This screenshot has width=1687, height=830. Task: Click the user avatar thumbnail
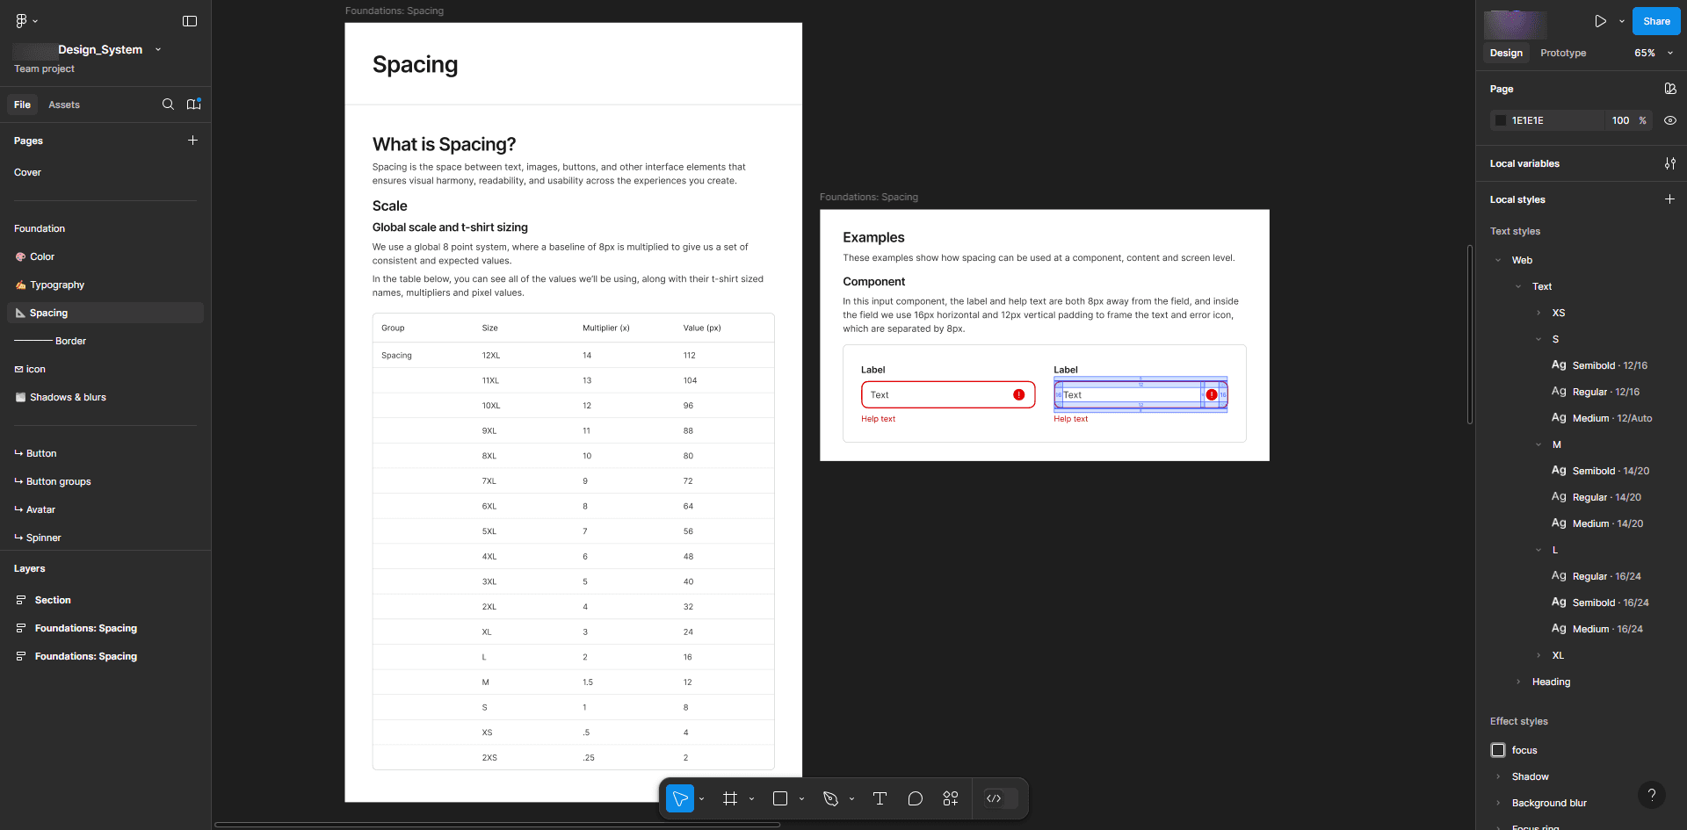pyautogui.click(x=1516, y=25)
